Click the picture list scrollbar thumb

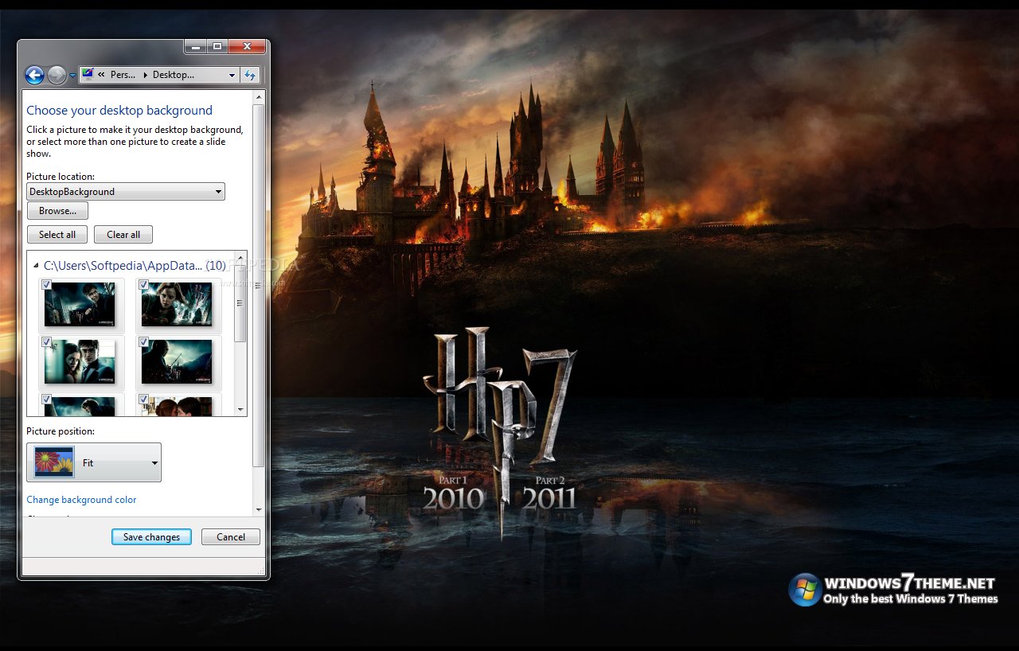[x=240, y=303]
